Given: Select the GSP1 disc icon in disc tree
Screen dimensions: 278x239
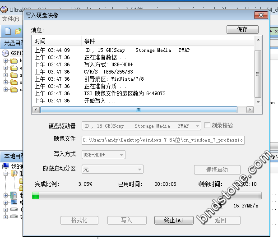Looking at the screenshot, I should (x=5, y=53).
